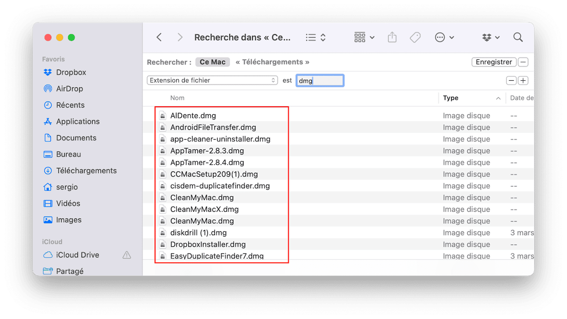Viewport: 567px width, 319px height.
Task: Click the Tags toolbar icon
Action: pyautogui.click(x=415, y=37)
